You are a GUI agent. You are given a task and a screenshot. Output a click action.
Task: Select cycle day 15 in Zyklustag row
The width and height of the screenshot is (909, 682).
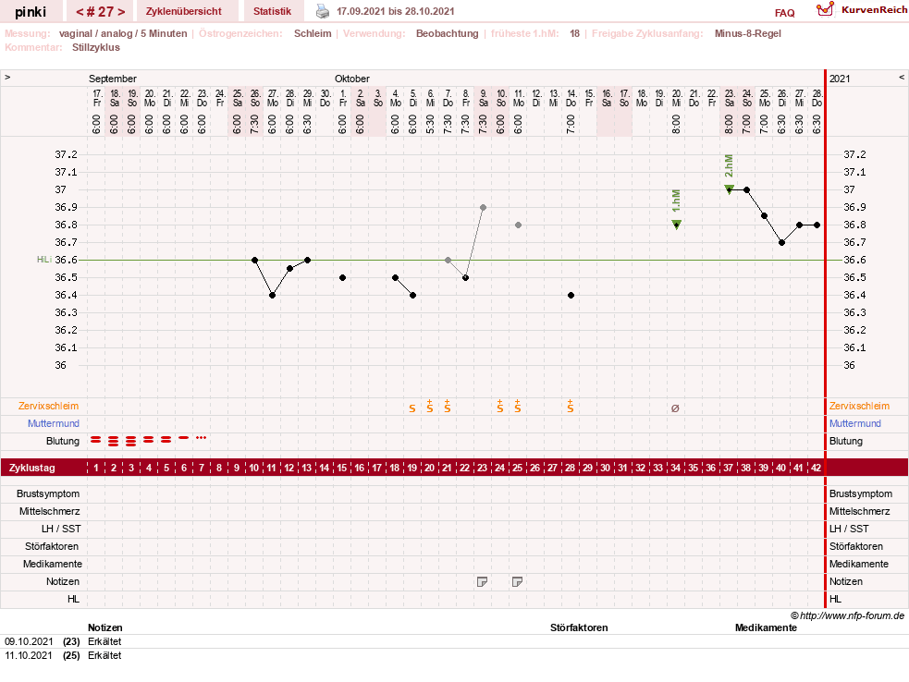342,468
